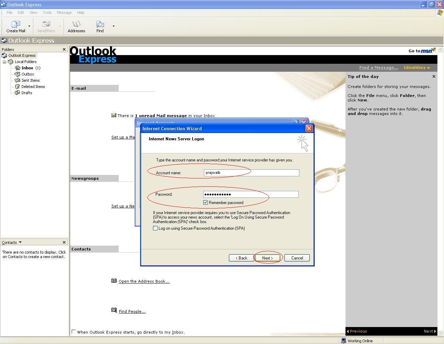The height and width of the screenshot is (344, 444).
Task: Click Working Online status bar icon
Action: (344, 341)
